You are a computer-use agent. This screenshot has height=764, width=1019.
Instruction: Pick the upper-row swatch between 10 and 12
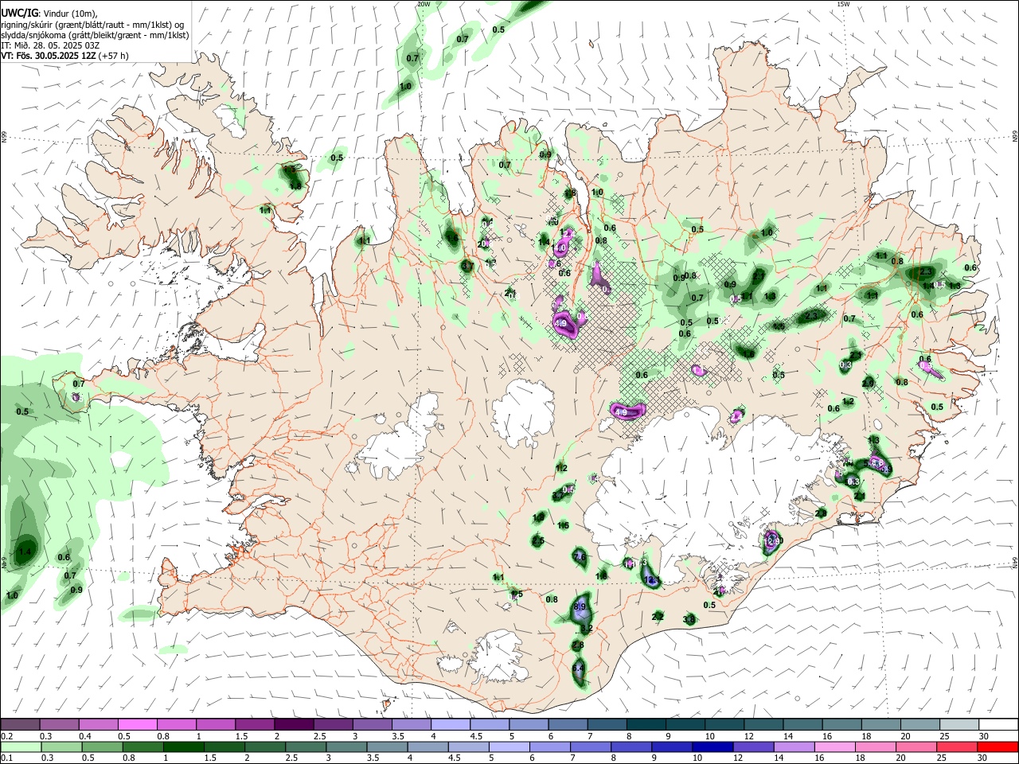coord(724,724)
